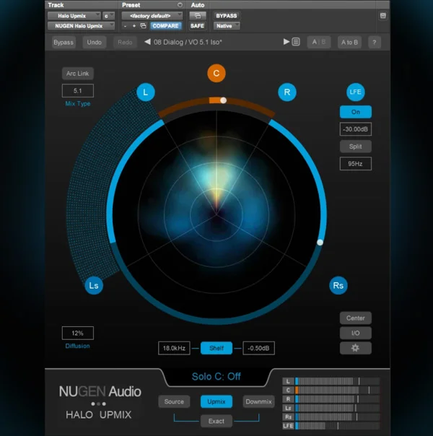Toggle the COMPARE button
The image size is (433, 436).
click(x=166, y=26)
